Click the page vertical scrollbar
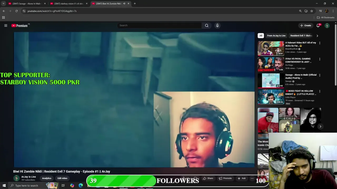 click(x=335, y=55)
